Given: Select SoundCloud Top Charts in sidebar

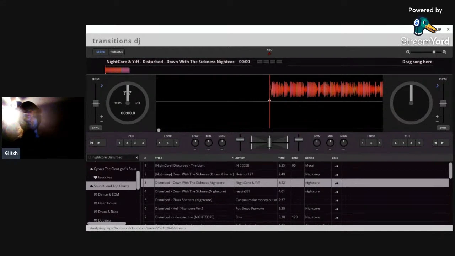Looking at the screenshot, I should (x=111, y=186).
